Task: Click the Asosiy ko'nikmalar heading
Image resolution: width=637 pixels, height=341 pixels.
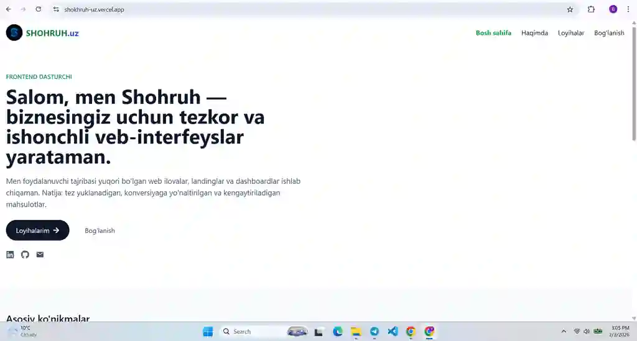Action: tap(48, 318)
